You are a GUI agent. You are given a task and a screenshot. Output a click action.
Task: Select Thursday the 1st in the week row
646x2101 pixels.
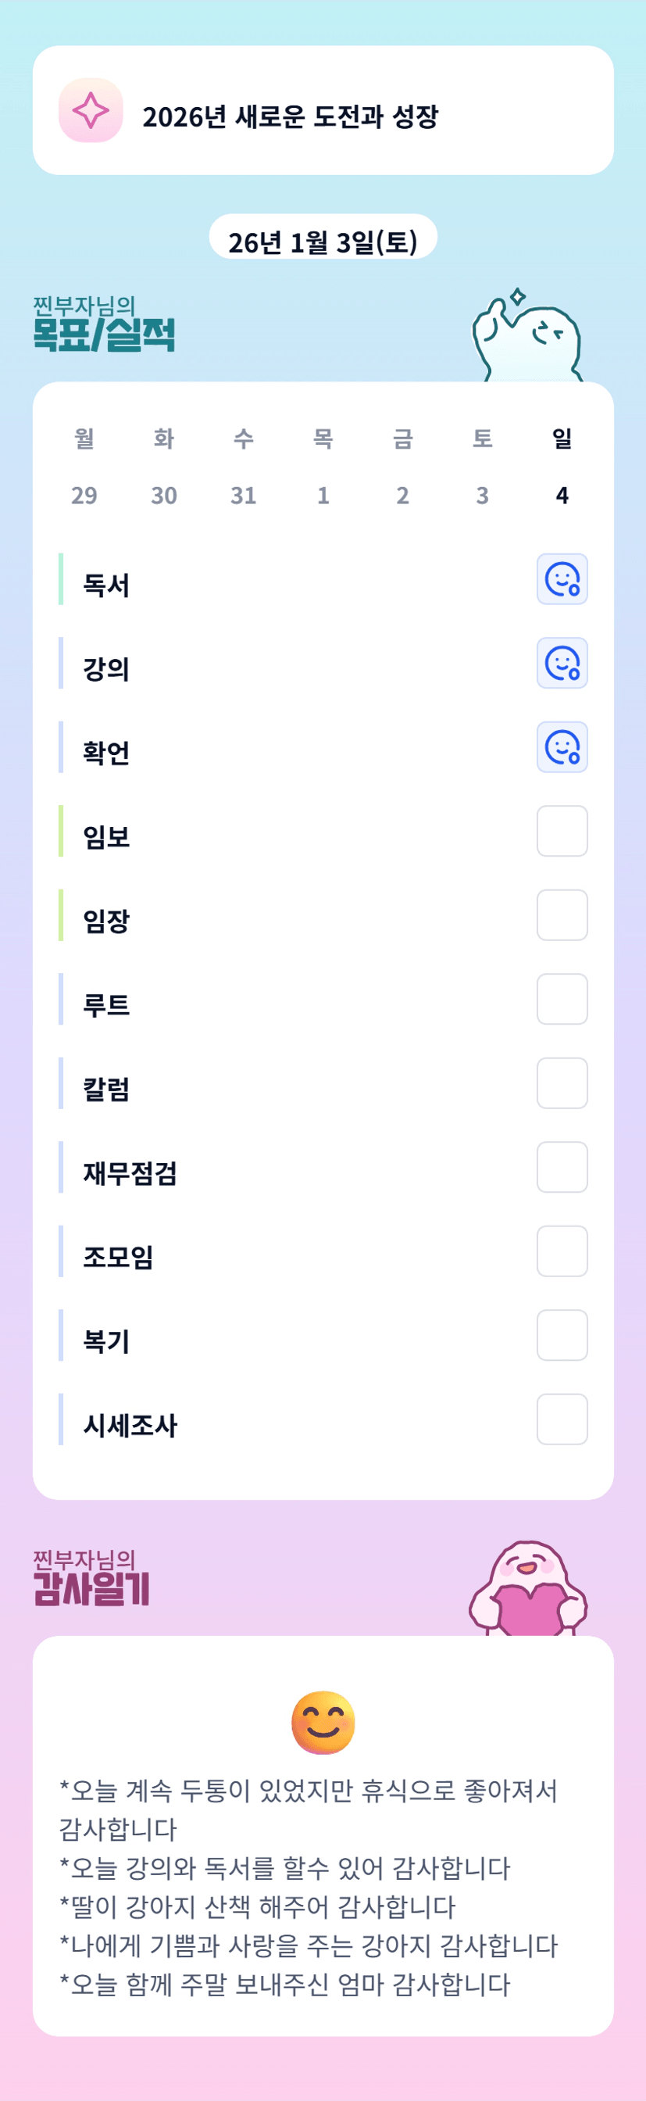point(323,495)
